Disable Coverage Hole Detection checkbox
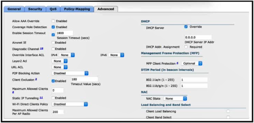Viewport: 254px width, 123px height. tap(53, 27)
